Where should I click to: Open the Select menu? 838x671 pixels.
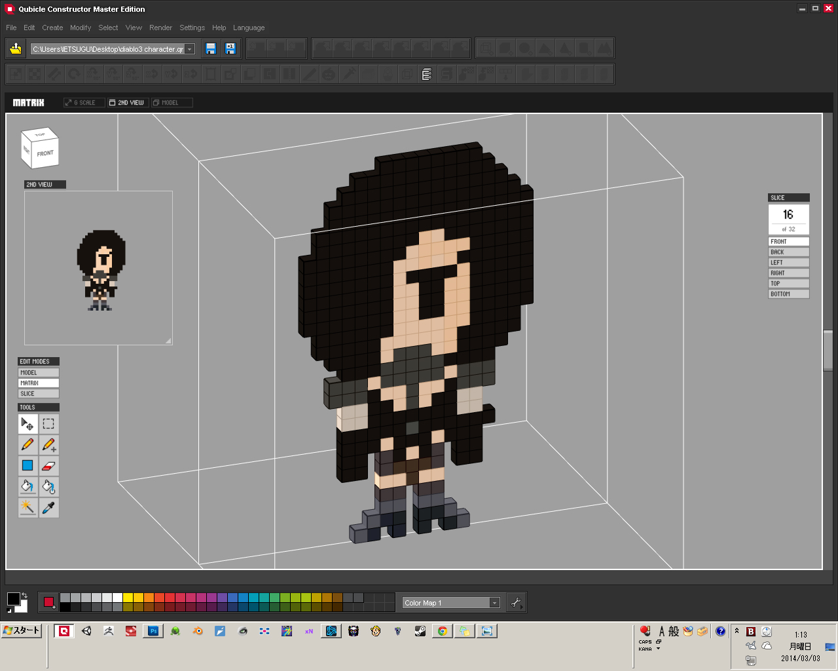108,28
